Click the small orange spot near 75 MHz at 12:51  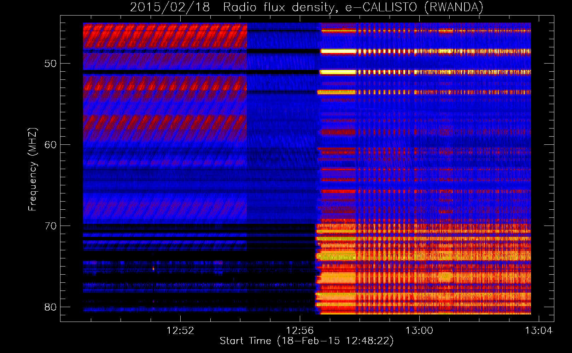tap(153, 269)
